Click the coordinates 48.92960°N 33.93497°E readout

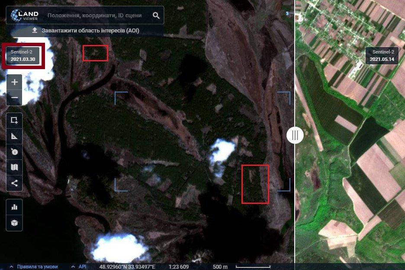(x=127, y=267)
